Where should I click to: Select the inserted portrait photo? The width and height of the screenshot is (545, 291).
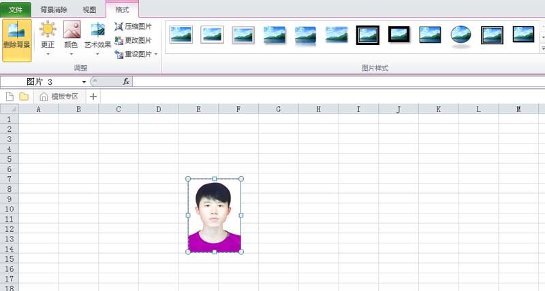pyautogui.click(x=215, y=216)
